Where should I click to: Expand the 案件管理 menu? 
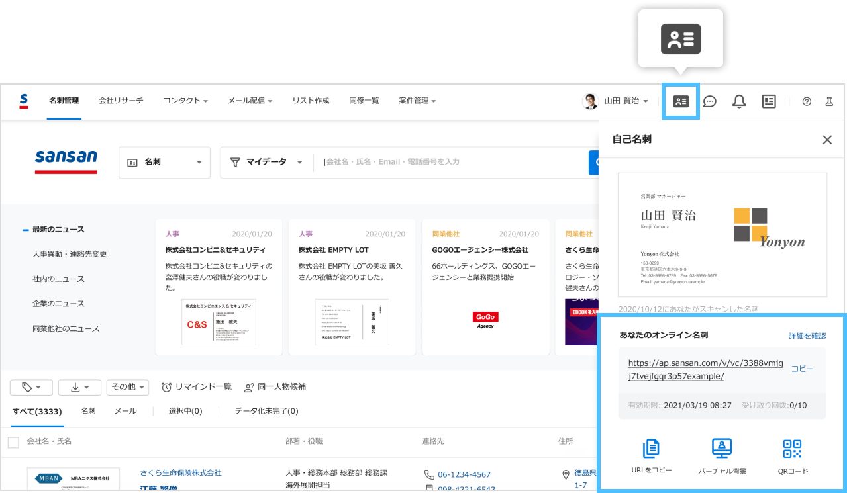click(x=417, y=101)
